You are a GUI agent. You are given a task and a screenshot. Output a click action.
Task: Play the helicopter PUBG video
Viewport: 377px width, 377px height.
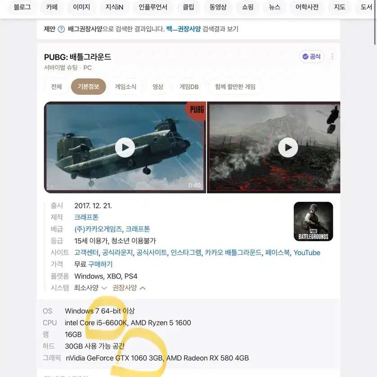pos(125,148)
